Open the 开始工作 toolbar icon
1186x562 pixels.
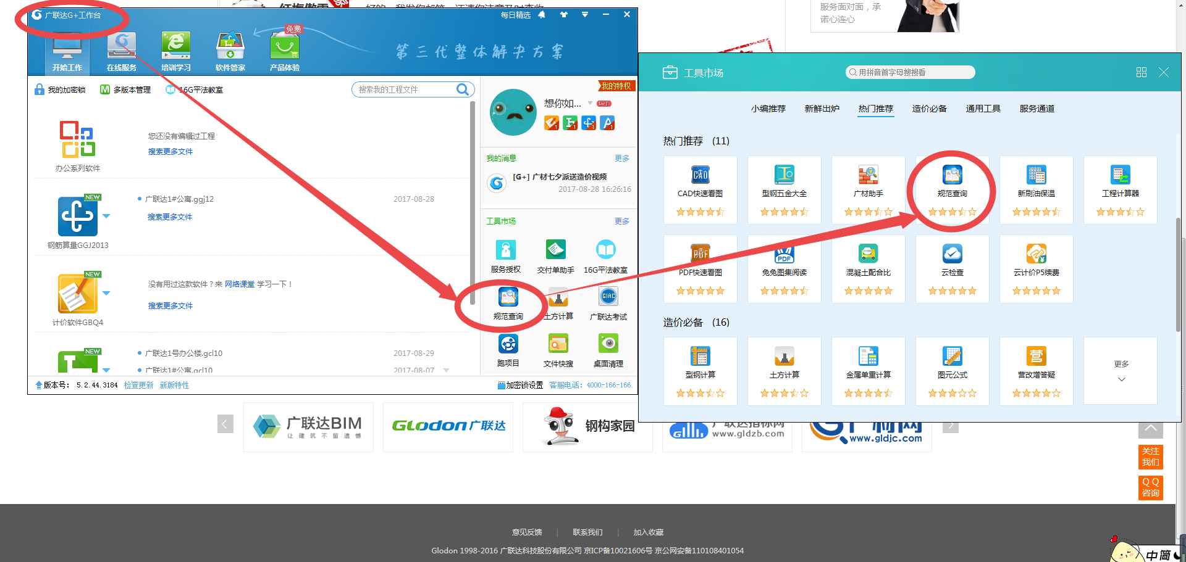[x=67, y=52]
